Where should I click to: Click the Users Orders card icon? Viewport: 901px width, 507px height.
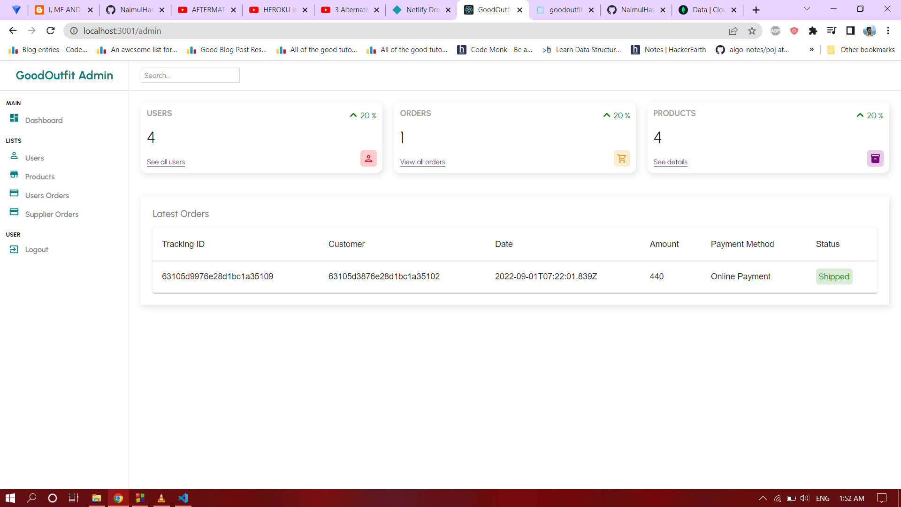(x=14, y=193)
